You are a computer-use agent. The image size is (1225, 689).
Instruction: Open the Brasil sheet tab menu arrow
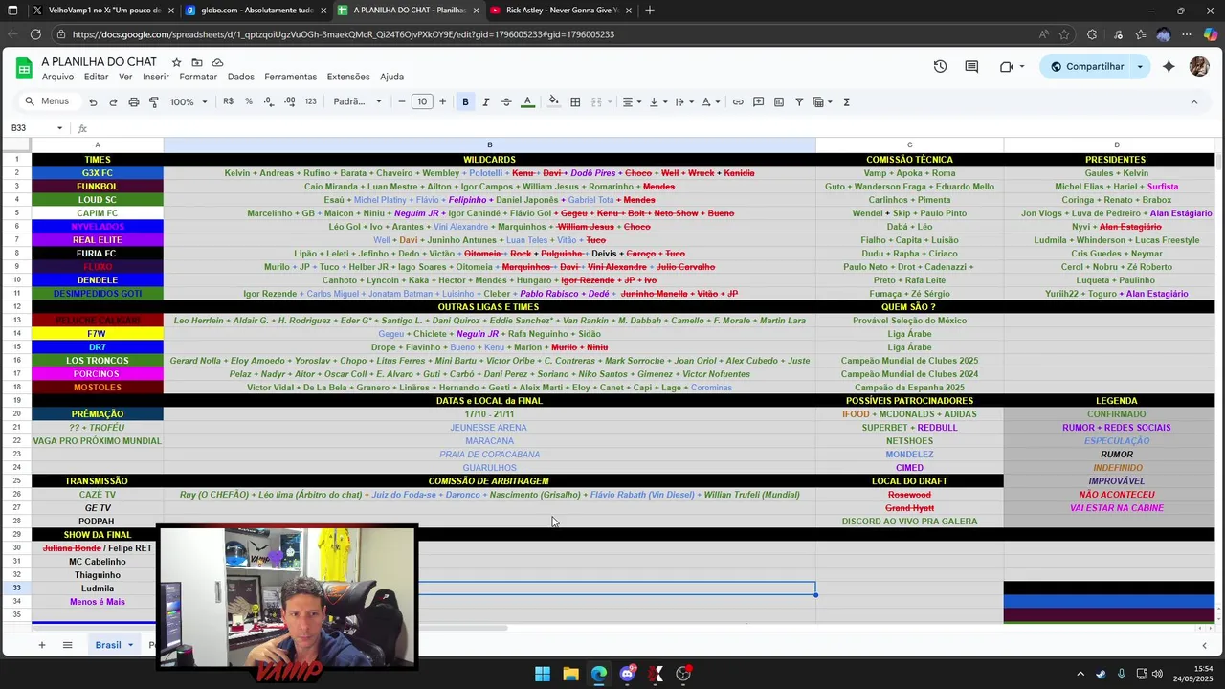[130, 645]
